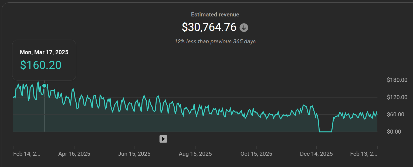This screenshot has width=413, height=167.
Task: Click the highlighted data point dot on chart
Action: tap(44, 86)
